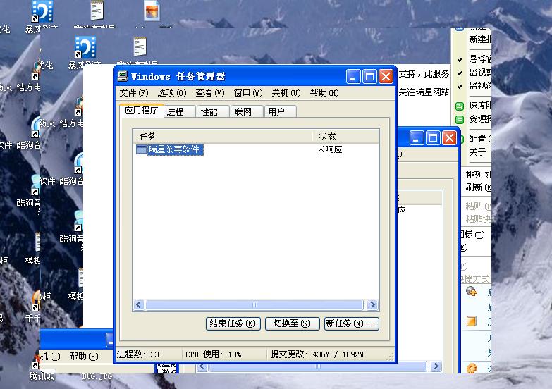The image size is (552, 389).
Task: Open 帮助(H) menu of the window behind
Action: (84, 357)
